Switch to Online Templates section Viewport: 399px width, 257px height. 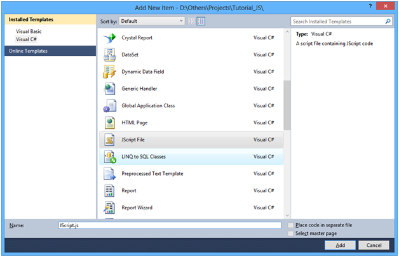pos(50,51)
